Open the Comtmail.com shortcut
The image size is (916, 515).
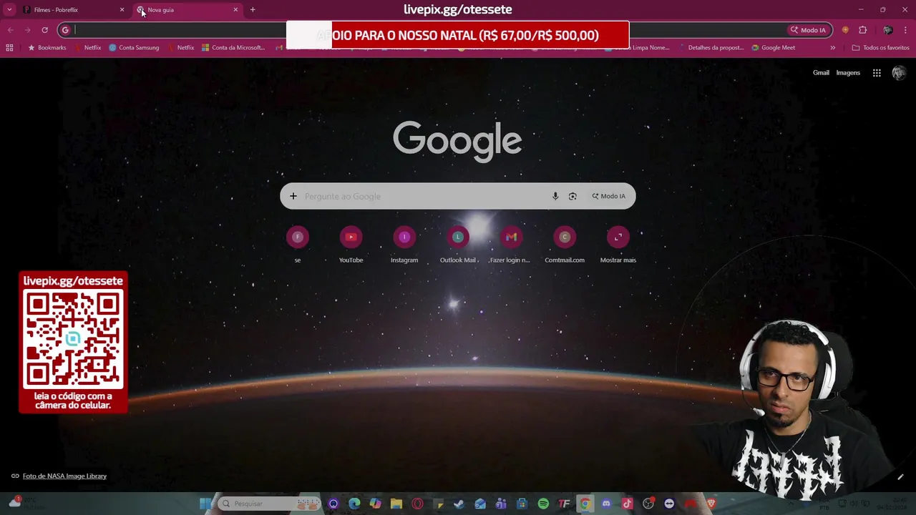(565, 245)
